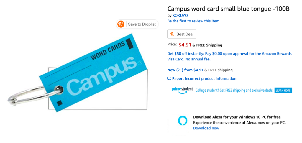Open the Get $50 off instantly offer
The image size is (302, 143).
tap(229, 56)
